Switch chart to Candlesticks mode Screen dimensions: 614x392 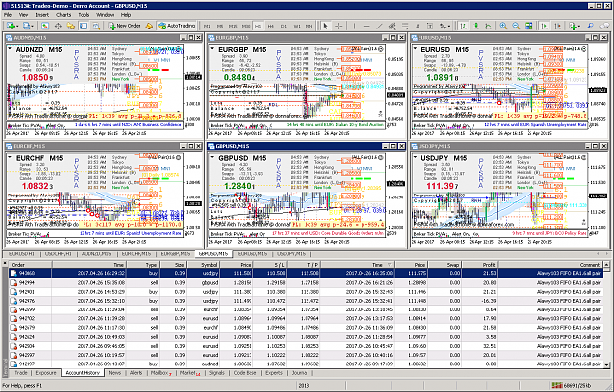coord(475,26)
